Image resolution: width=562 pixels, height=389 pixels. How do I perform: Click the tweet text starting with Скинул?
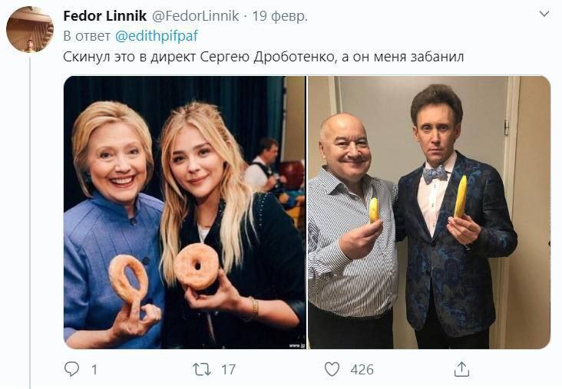263,57
